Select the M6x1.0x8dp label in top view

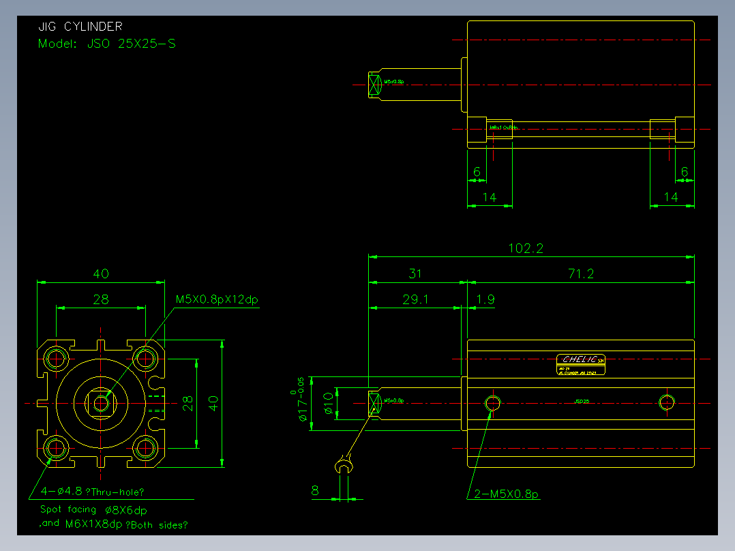point(503,128)
